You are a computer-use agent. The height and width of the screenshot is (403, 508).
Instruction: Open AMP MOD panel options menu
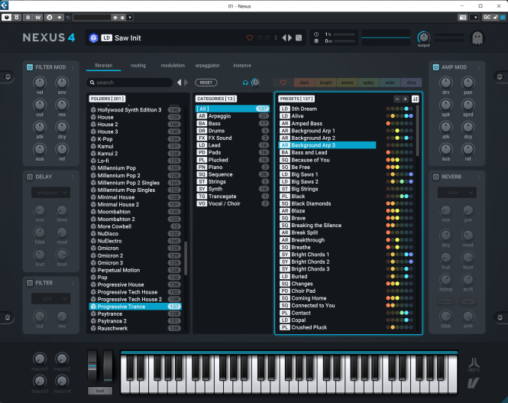click(479, 67)
